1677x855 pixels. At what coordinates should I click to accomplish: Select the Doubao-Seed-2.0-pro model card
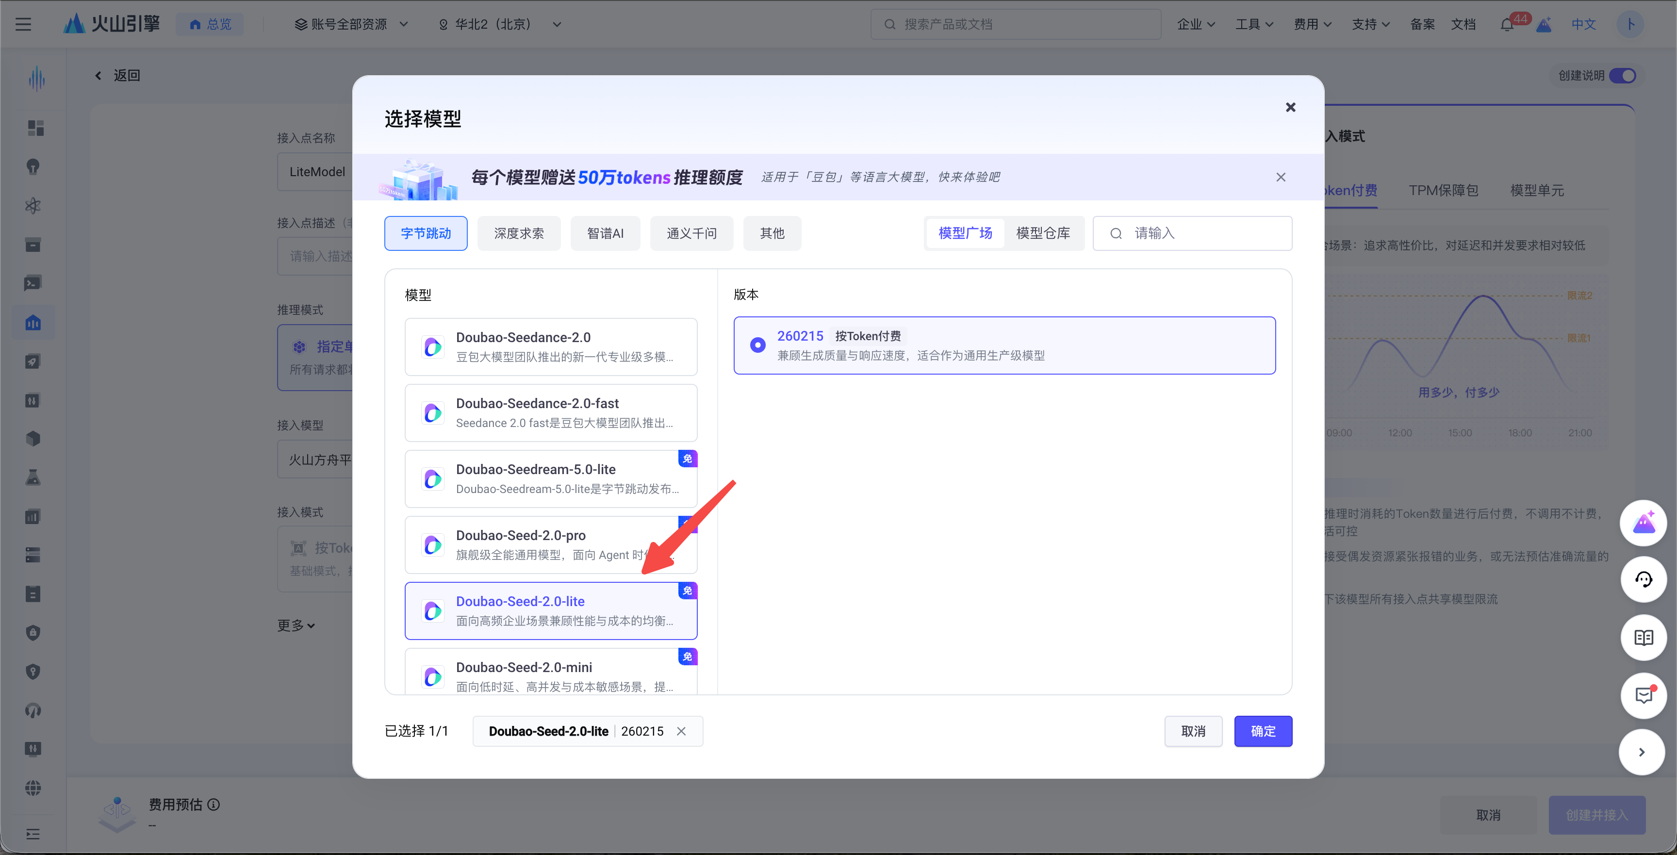[551, 545]
